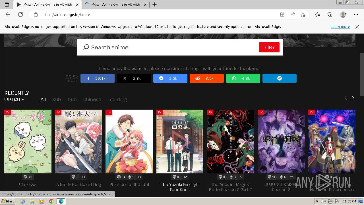View site info via the lock icon

36,15
